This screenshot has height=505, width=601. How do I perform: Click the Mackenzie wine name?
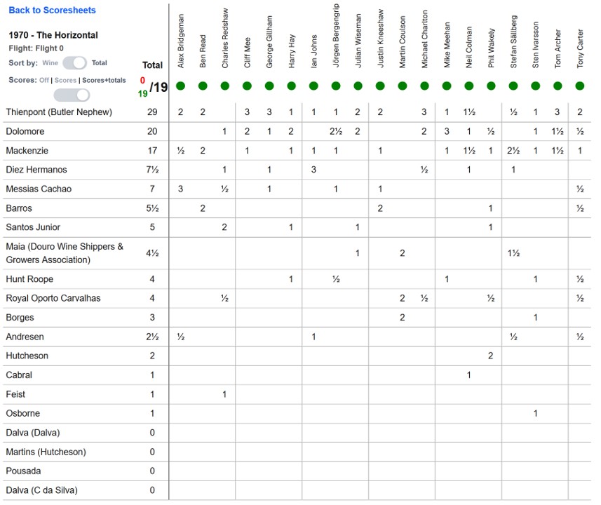tap(28, 151)
